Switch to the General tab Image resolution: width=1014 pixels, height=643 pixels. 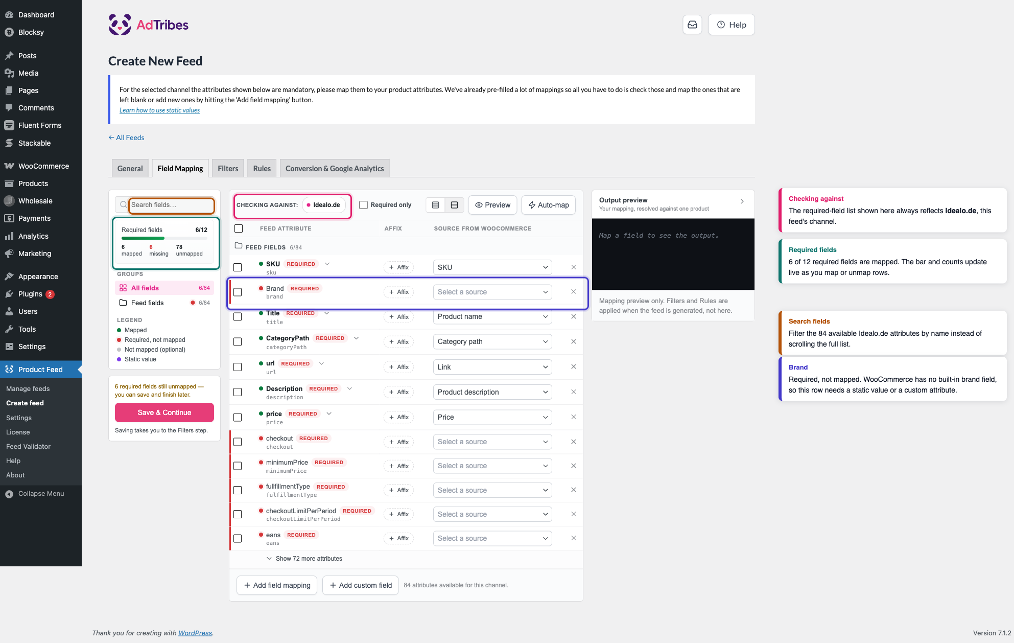click(x=130, y=168)
